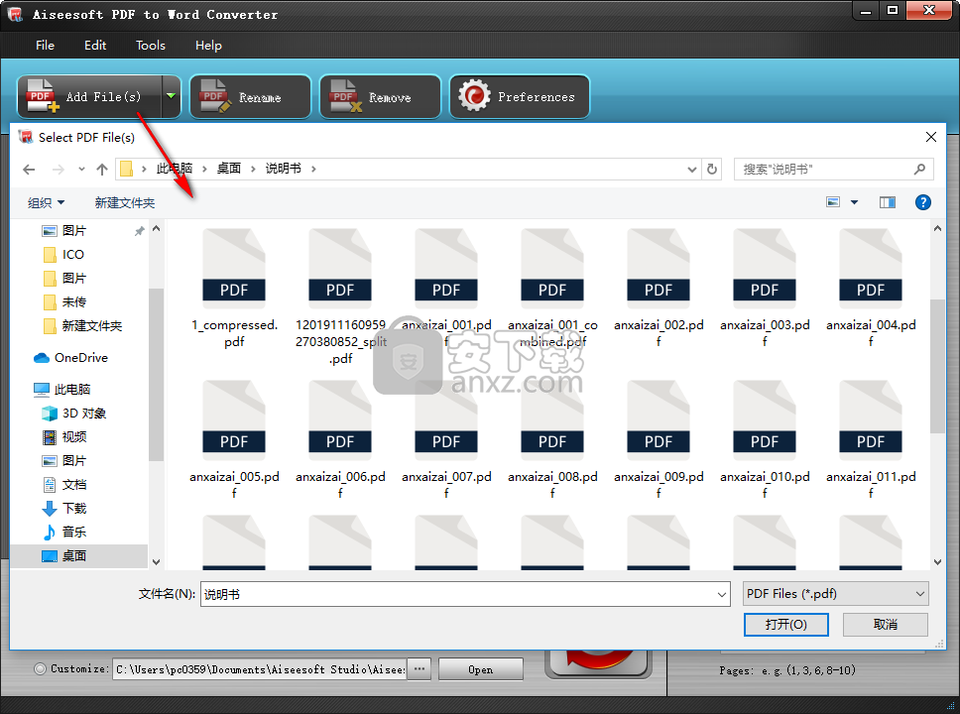Select the anxaizai_009.pdf file
This screenshot has height=714, width=960.
click(659, 439)
